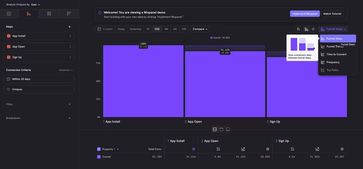The image size is (363, 169).
Task: Click count icon under App Open column
Action: [x=267, y=149]
